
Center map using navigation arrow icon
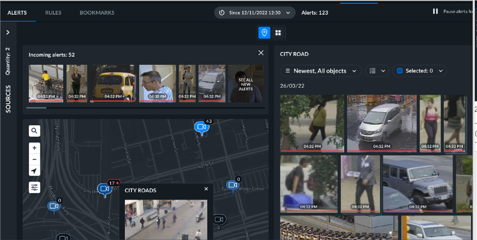(34, 171)
